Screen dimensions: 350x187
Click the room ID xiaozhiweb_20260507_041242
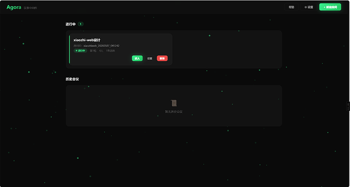click(x=101, y=46)
